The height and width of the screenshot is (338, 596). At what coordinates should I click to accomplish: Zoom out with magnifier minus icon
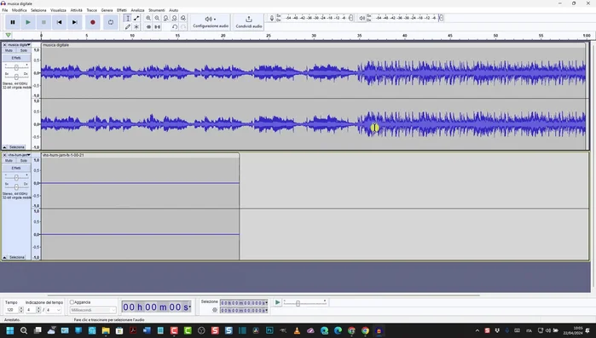pyautogui.click(x=157, y=18)
